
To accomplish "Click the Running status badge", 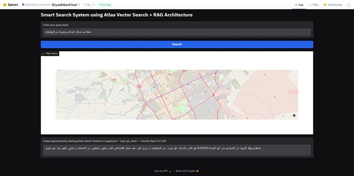I will (x=105, y=5).
